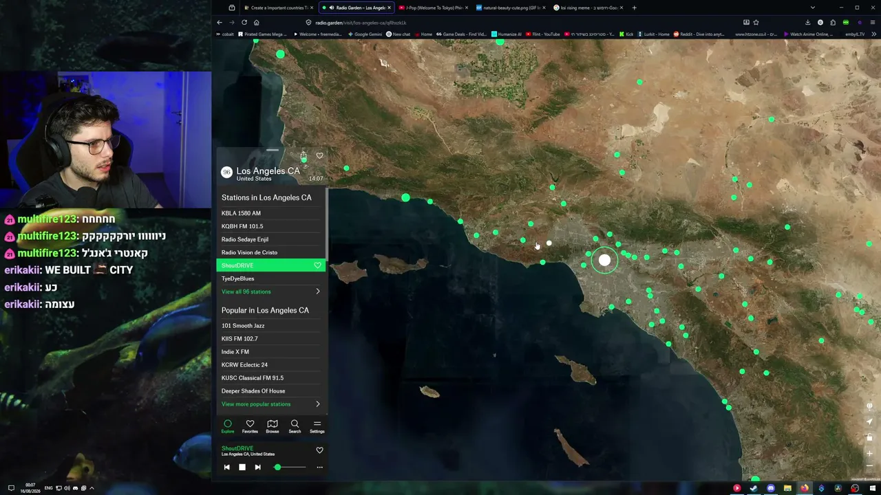
Task: Play Deeper Shades Of House station
Action: [x=271, y=391]
